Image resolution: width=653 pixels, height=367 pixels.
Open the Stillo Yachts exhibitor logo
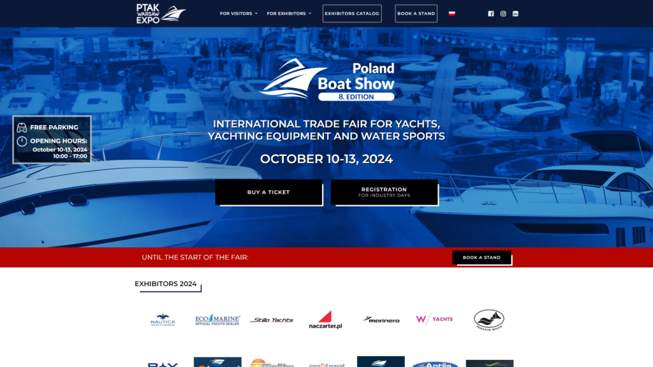272,320
